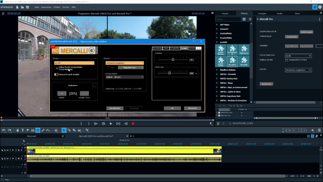Open the Diagramm: Aus dropdown
This screenshot has height=182, width=323.
pos(131,68)
